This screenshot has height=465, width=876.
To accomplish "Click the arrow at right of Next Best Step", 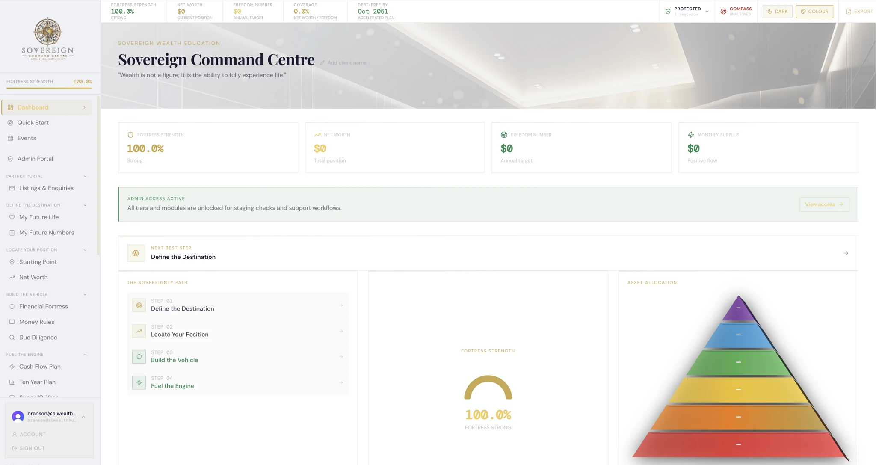I will (846, 253).
